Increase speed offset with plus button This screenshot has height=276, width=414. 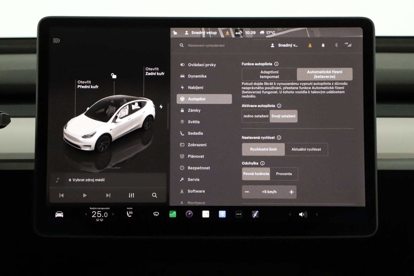(291, 192)
